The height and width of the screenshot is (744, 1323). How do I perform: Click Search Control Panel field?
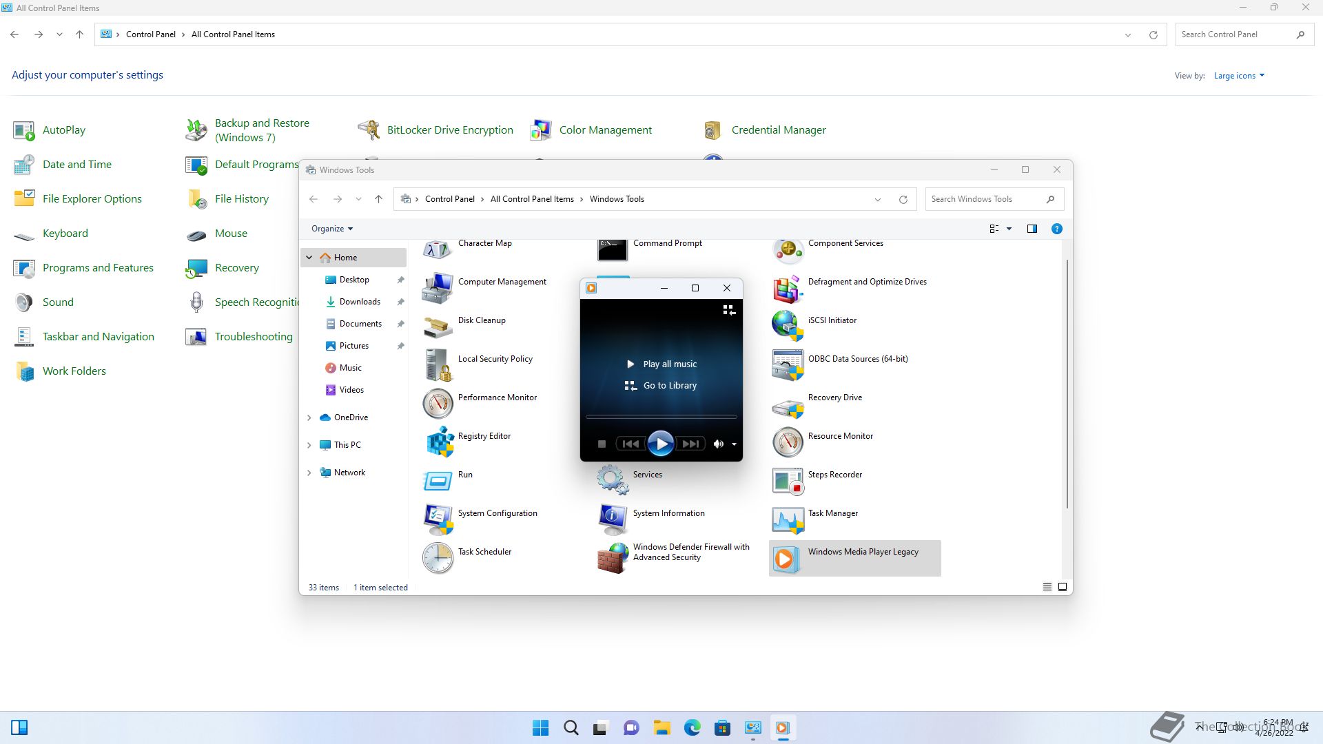[1244, 34]
